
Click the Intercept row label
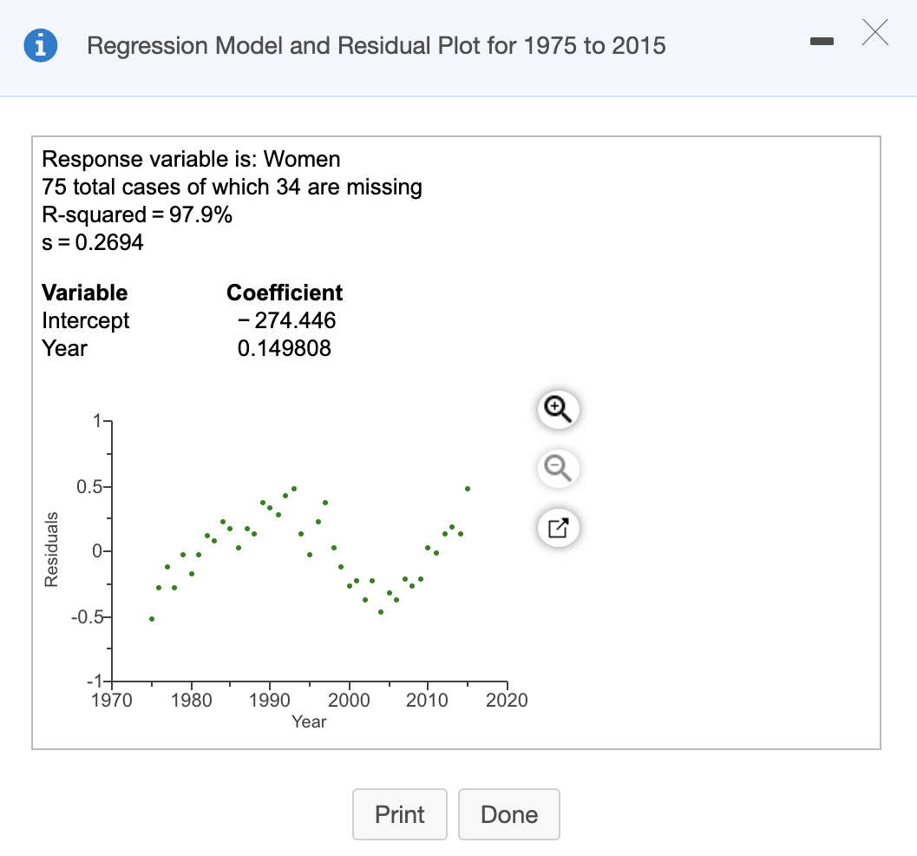tap(85, 320)
